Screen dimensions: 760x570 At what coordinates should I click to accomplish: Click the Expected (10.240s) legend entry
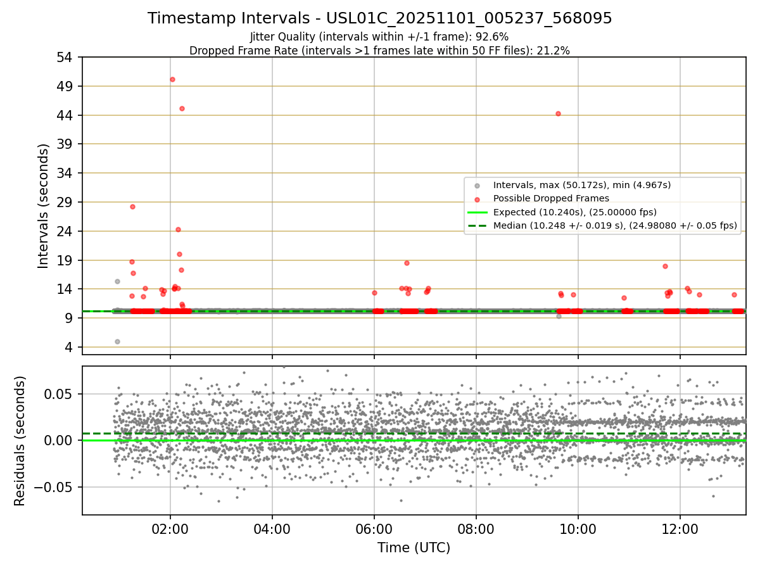tap(574, 212)
